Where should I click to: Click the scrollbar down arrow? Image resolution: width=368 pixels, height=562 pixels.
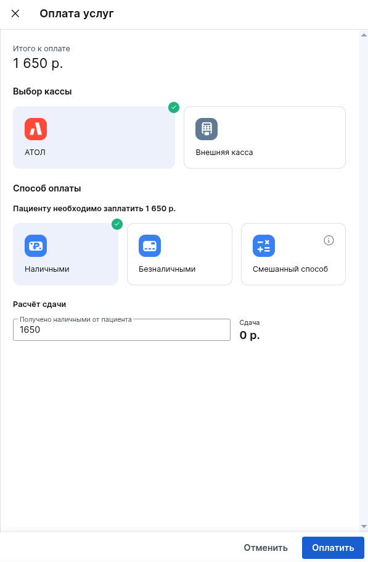click(x=364, y=527)
